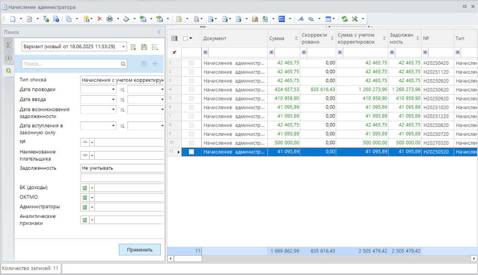Open the first Дата проводки date dropdown

[x=113, y=90]
